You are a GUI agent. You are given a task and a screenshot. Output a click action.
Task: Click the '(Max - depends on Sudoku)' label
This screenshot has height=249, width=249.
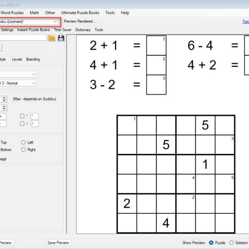34,99
